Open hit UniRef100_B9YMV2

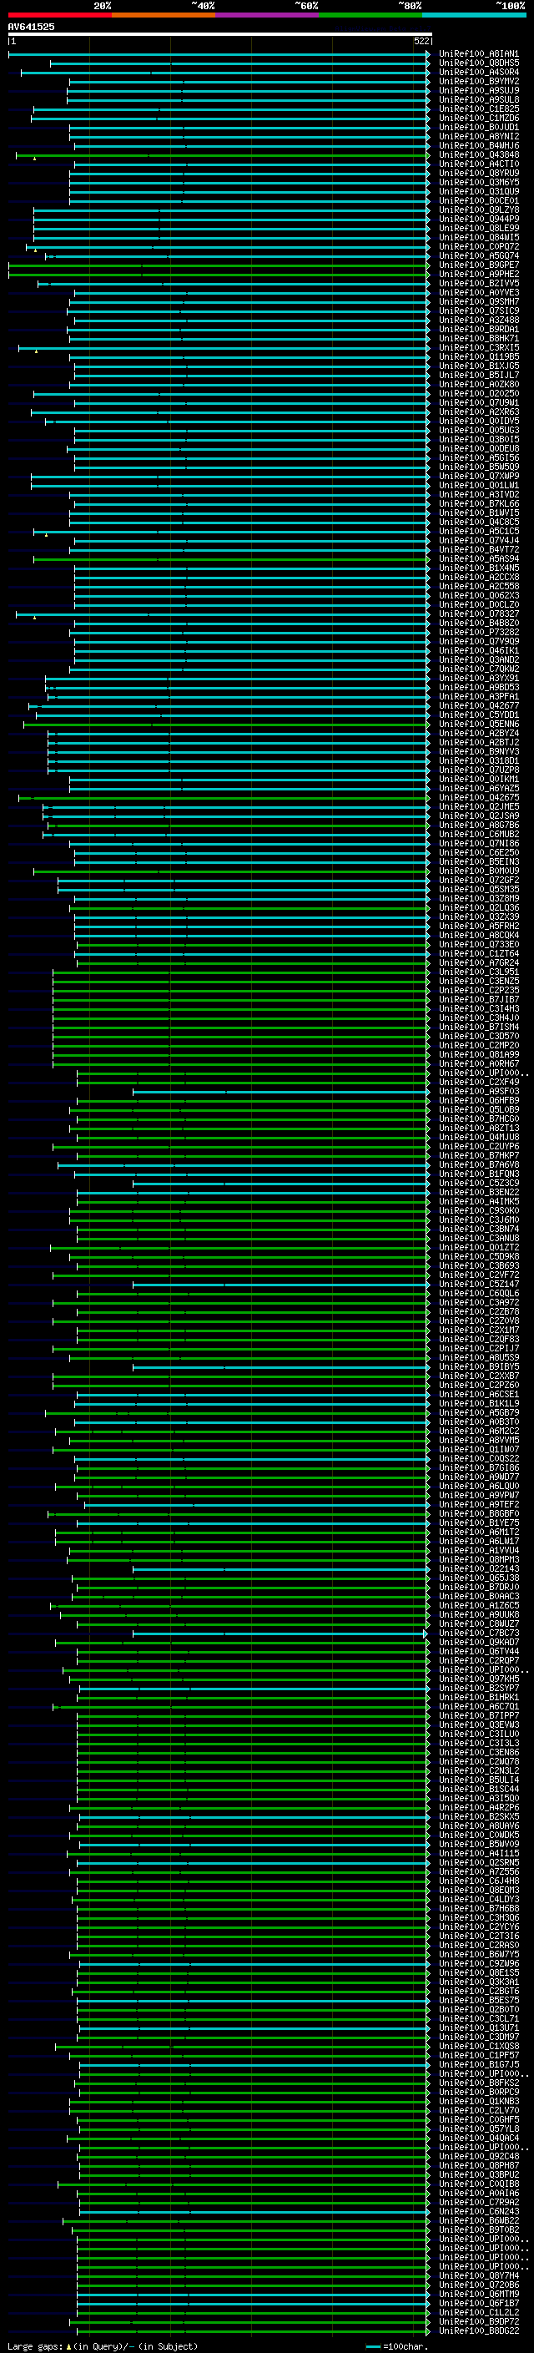478,81
